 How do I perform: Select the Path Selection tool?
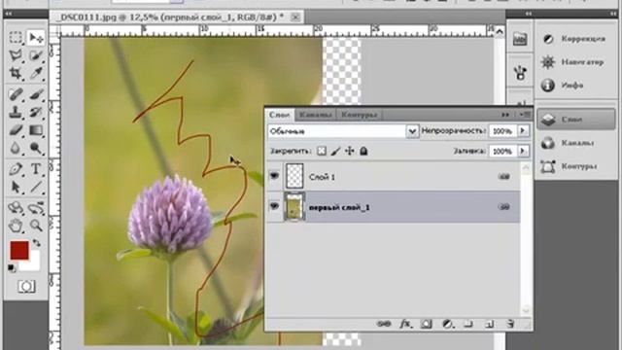(16, 187)
